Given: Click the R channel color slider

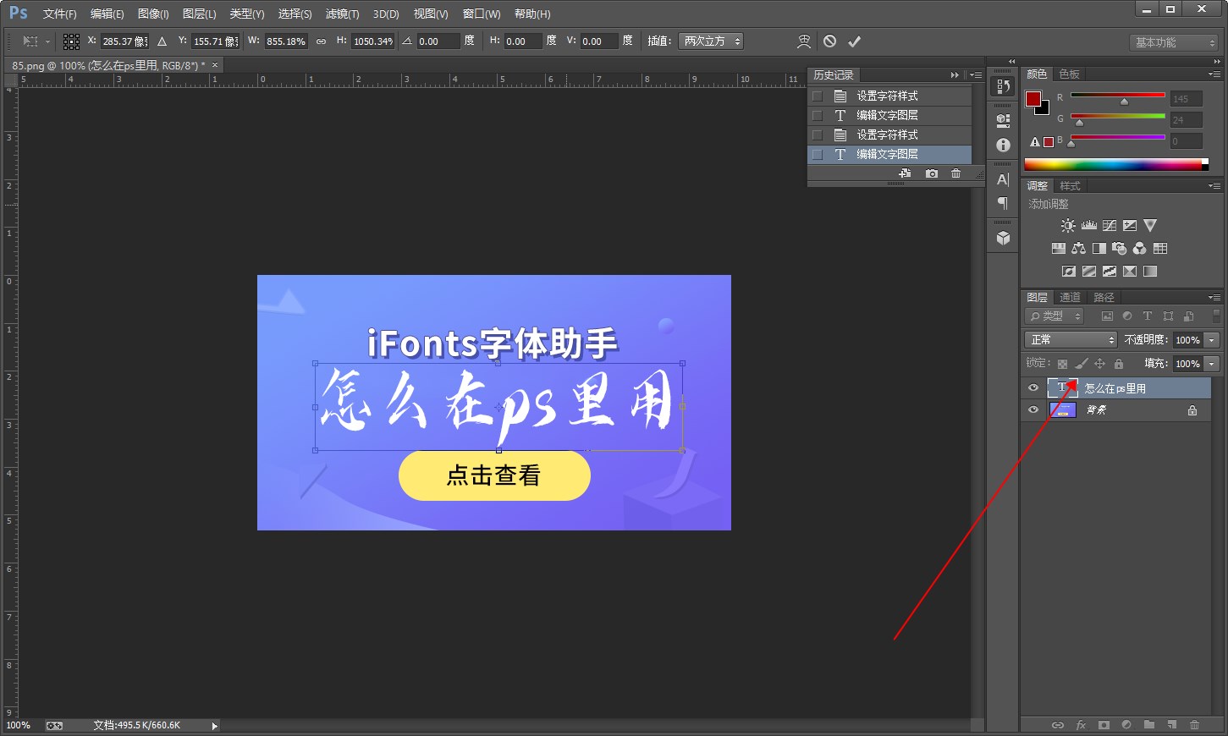Looking at the screenshot, I should [x=1118, y=96].
